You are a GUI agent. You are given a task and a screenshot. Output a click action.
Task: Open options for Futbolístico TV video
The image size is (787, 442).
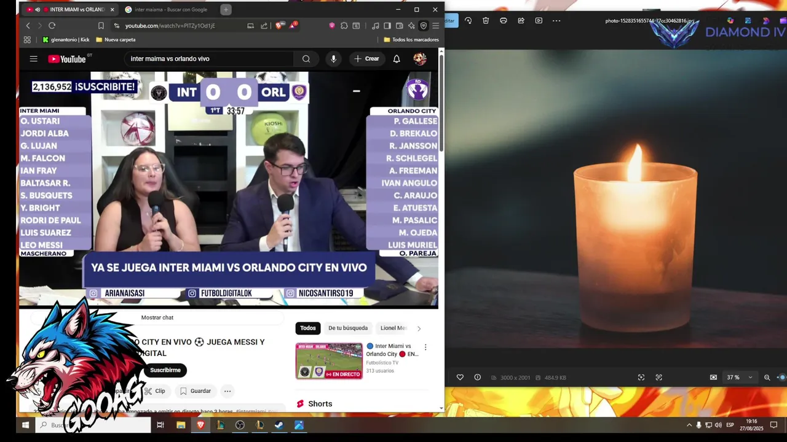click(425, 347)
